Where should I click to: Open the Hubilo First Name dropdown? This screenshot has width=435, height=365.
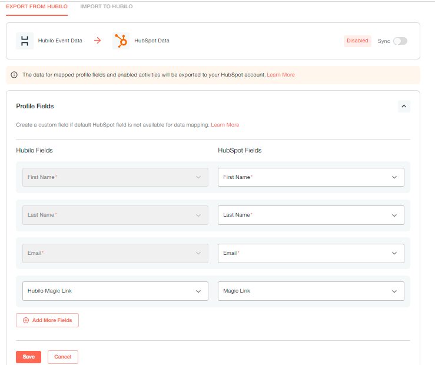[115, 177]
